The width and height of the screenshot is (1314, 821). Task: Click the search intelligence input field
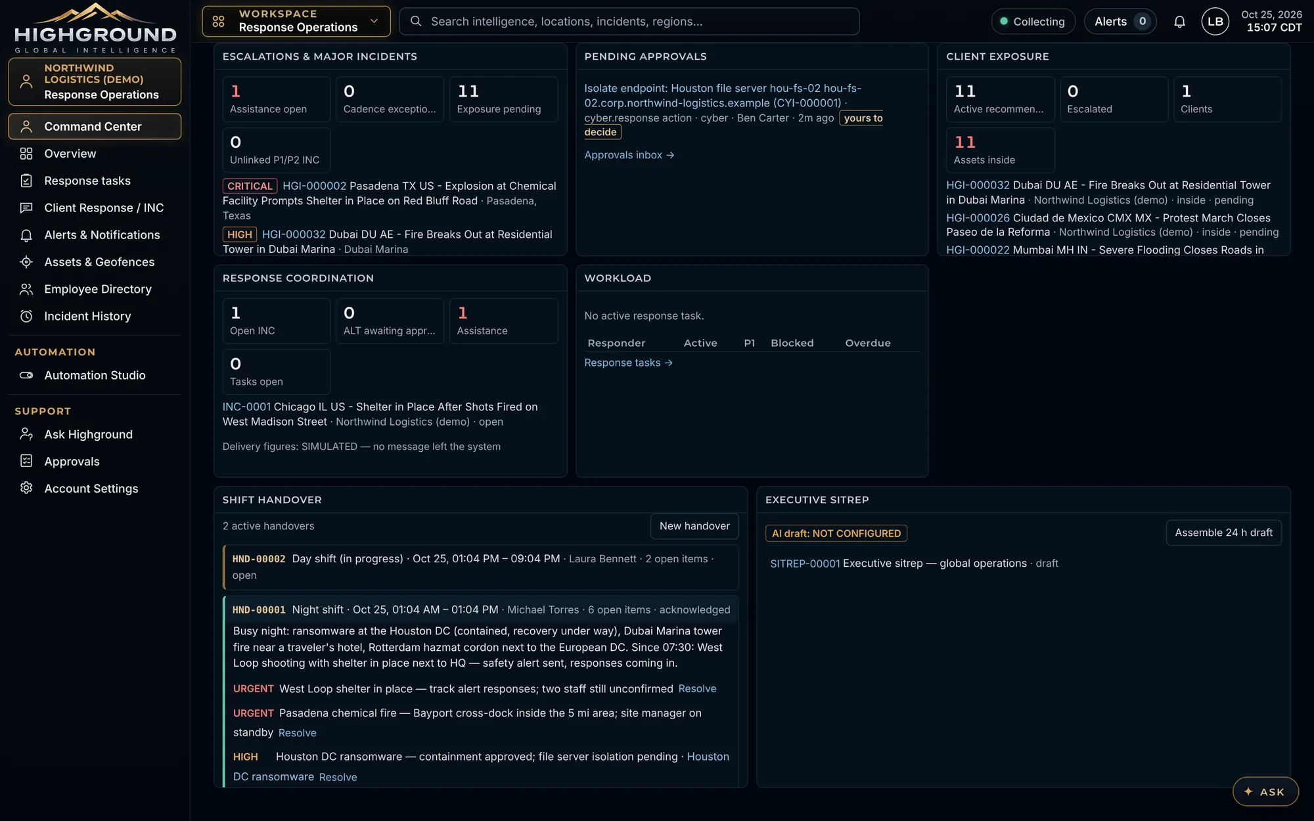click(x=629, y=21)
